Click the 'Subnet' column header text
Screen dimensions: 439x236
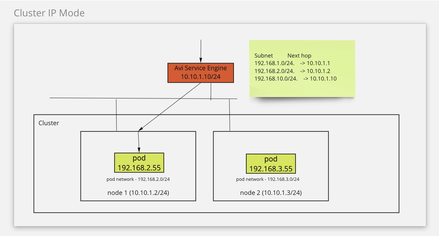(x=263, y=56)
